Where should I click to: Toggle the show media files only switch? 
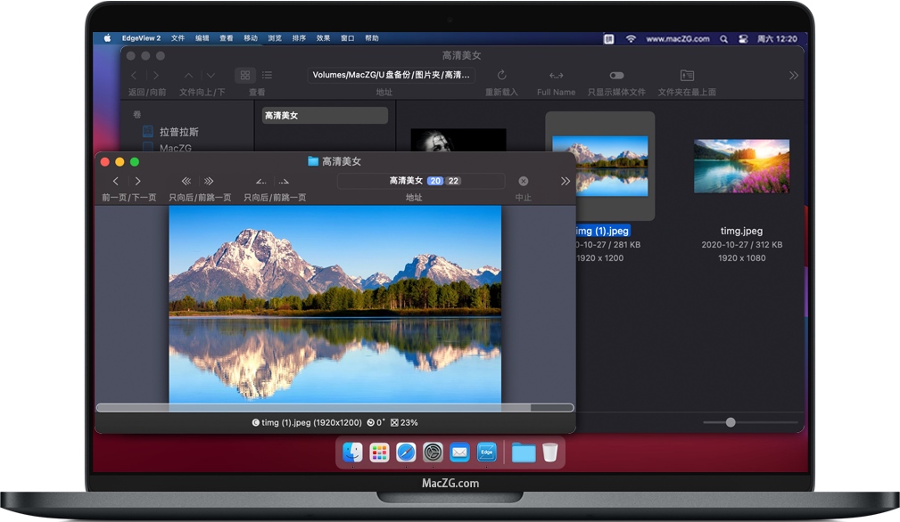pos(616,76)
